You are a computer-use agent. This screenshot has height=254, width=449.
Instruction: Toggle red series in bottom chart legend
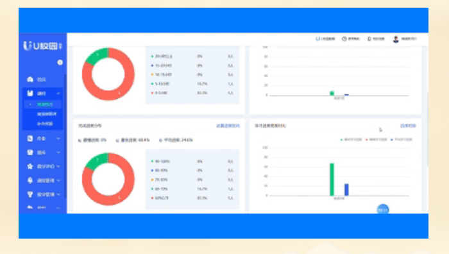click(377, 140)
